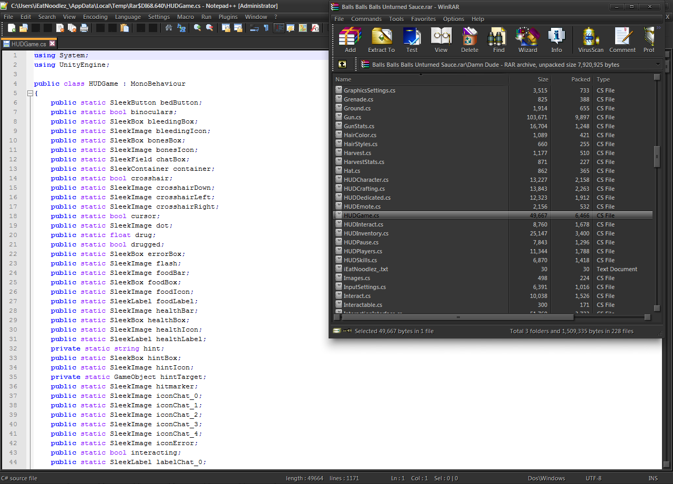673x484 pixels.
Task: Click WinRAR Comment icon
Action: tap(623, 40)
